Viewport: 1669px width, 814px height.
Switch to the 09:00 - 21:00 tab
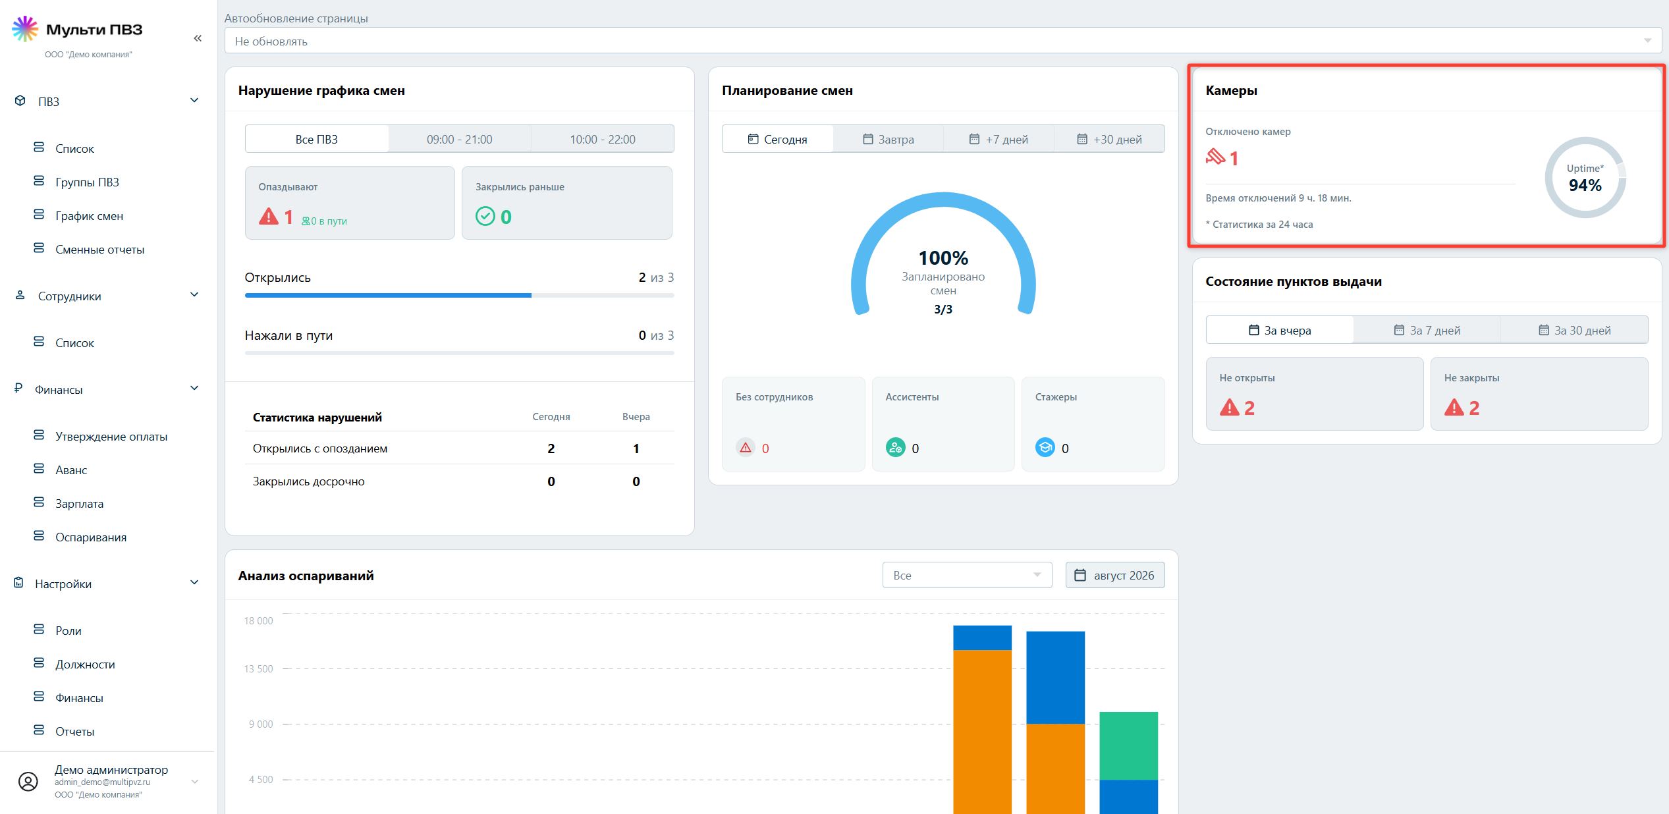point(460,139)
